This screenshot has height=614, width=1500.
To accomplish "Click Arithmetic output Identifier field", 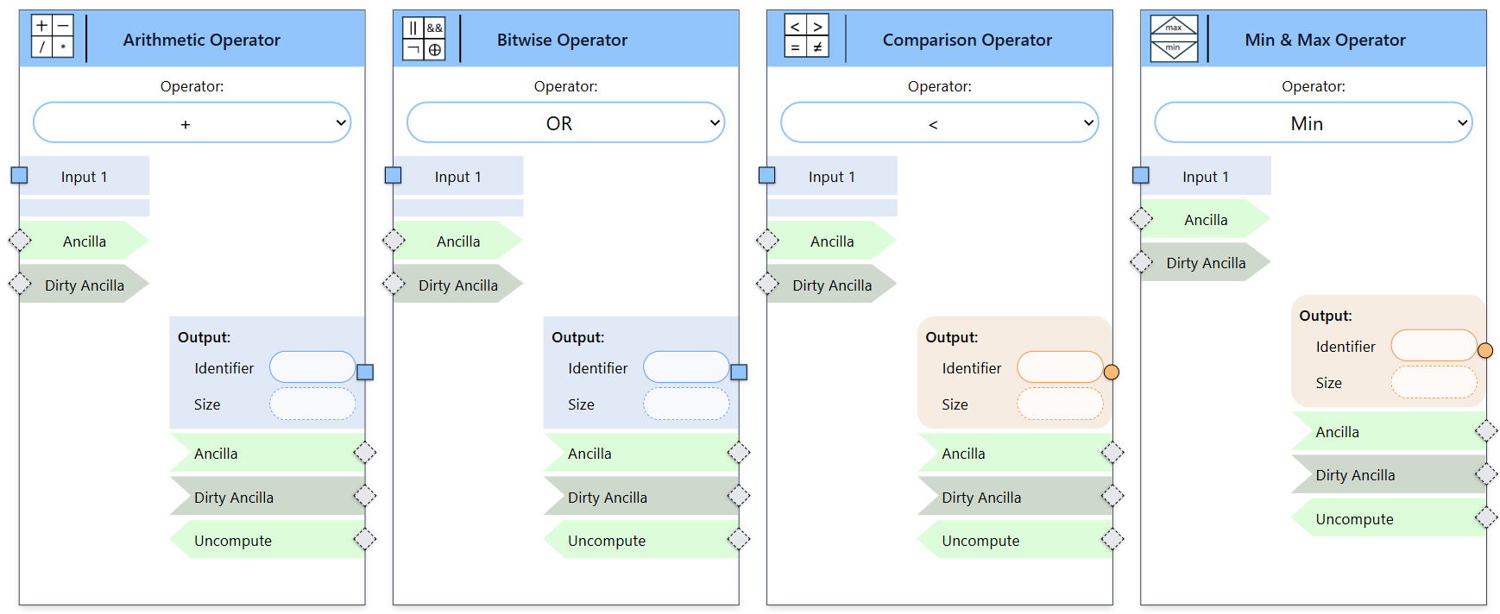I will coord(312,367).
